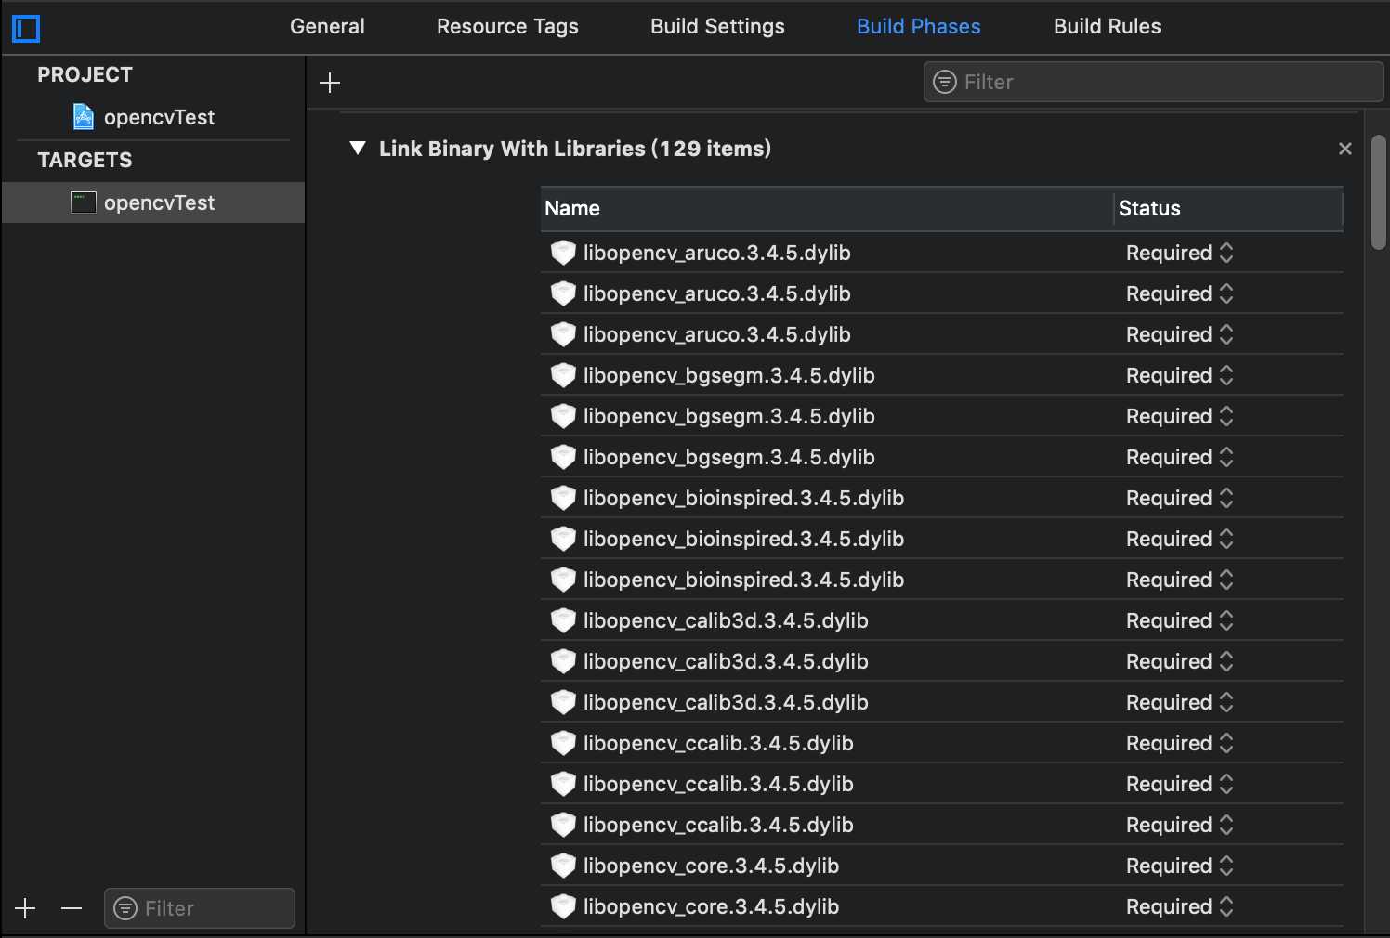
Task: Select the first libopencv_bioinspired.3.4.5.dylib row
Action: coord(942,498)
